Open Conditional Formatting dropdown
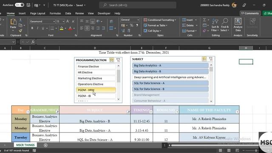The width and height of the screenshot is (272, 153). [x=160, y=20]
